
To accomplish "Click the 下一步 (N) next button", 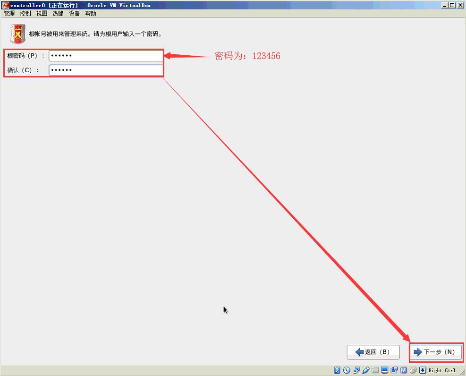I will click(x=436, y=352).
